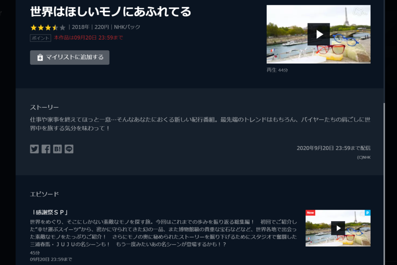Click the red New badge on episode thumbnail
Screen dimensions: 397x265
(x=310, y=213)
